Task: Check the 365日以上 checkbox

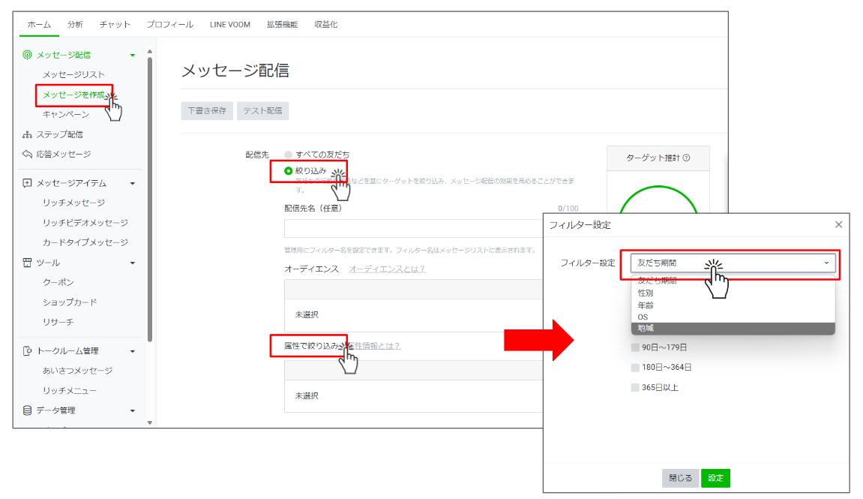Action: (x=635, y=387)
